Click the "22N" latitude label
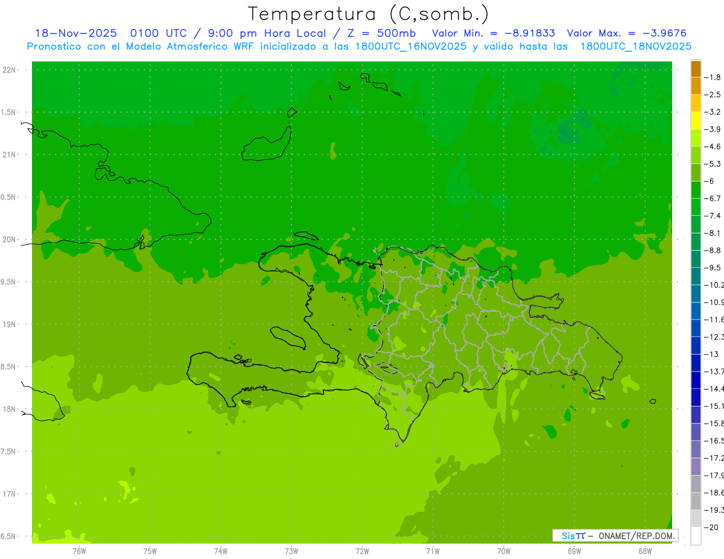Screen dimensions: 724x559 point(10,70)
